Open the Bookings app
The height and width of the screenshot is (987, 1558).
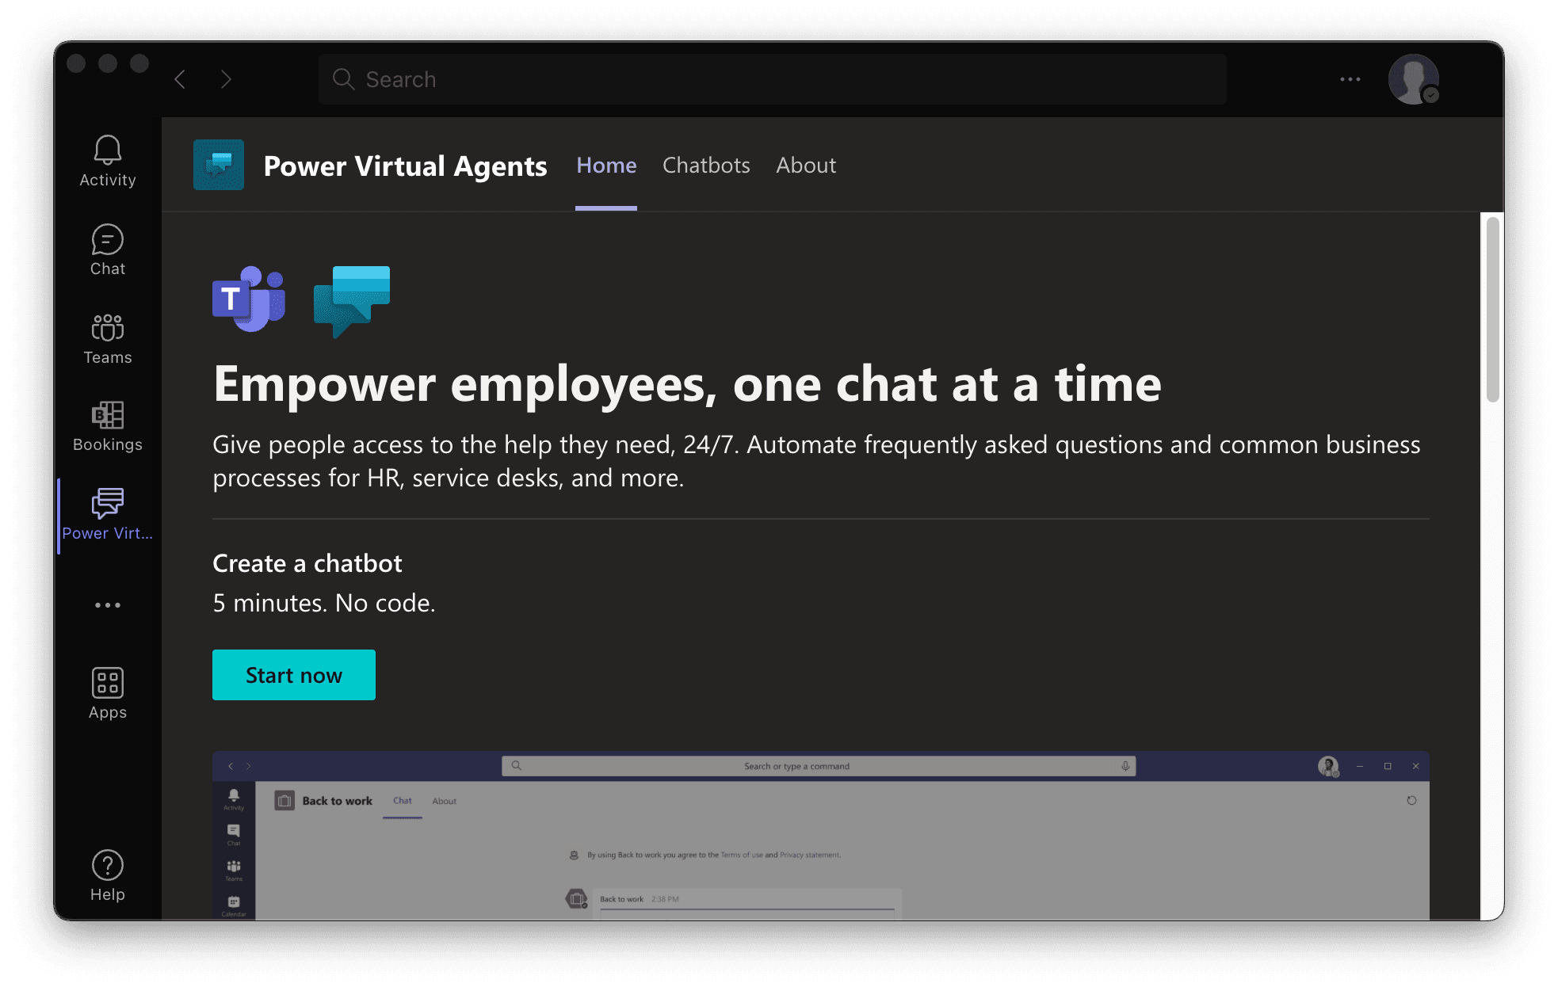tap(108, 426)
